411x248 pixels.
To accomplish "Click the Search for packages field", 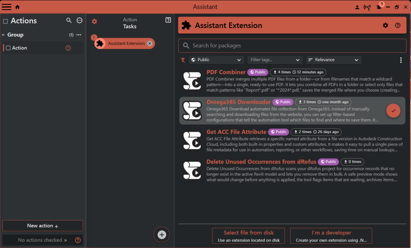I will [292, 46].
